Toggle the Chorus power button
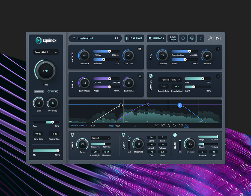The image size is (251, 196). click(x=151, y=76)
